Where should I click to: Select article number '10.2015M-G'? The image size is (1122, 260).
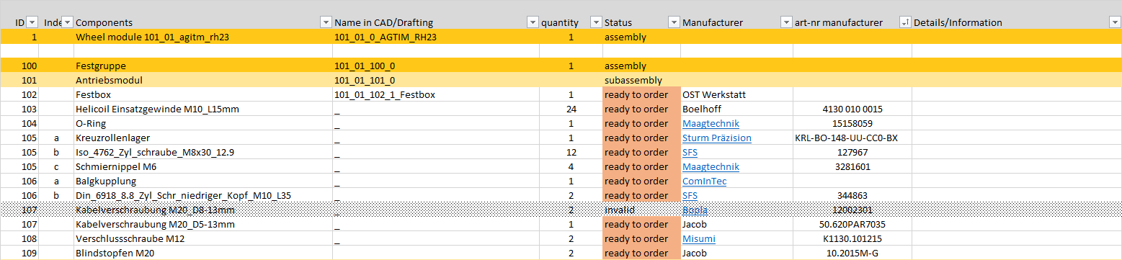click(x=852, y=253)
